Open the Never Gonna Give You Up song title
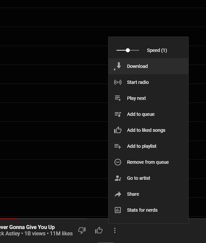This screenshot has height=243, width=206. (x=27, y=227)
